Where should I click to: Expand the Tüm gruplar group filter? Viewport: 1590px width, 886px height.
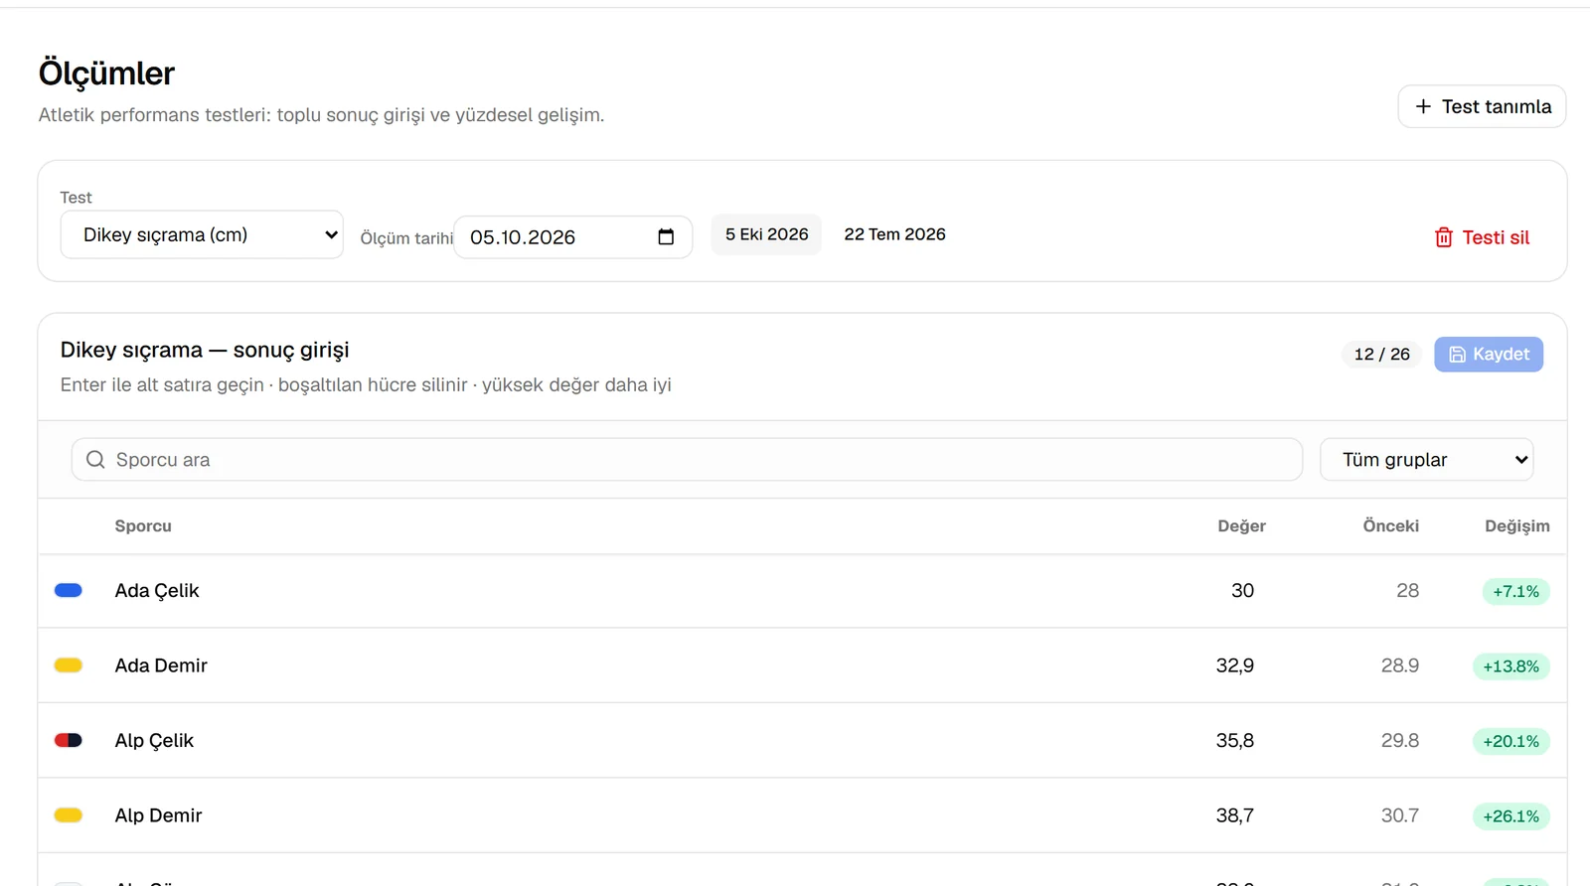1426,459
